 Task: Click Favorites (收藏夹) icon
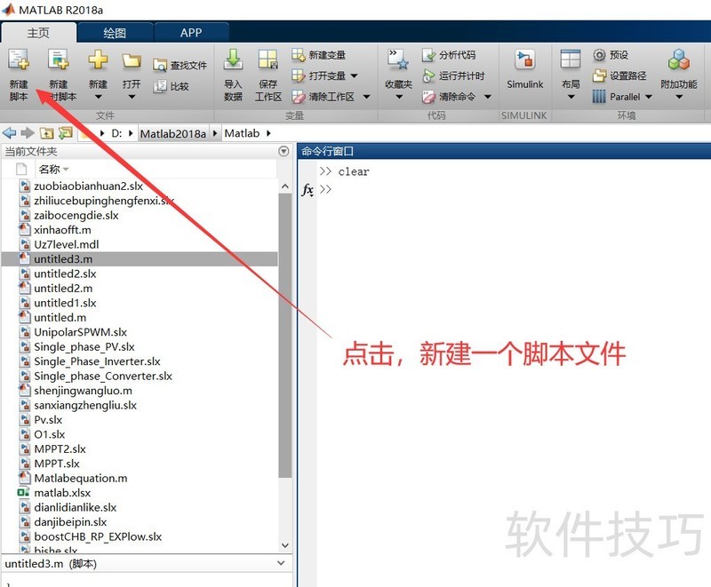[398, 59]
